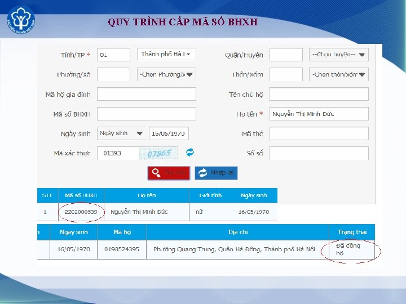Focus the Mã hộ gia đình input field

pyautogui.click(x=147, y=94)
